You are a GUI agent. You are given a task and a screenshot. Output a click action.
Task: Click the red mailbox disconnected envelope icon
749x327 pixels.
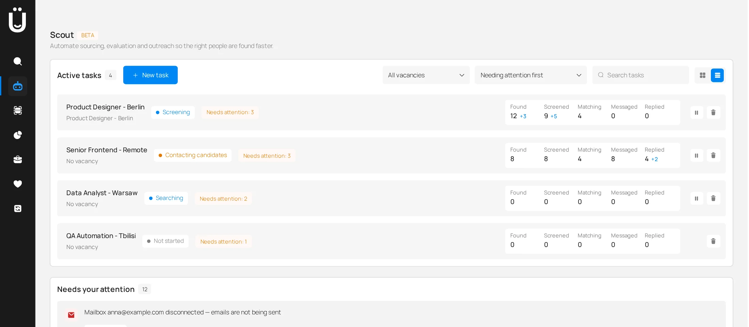point(71,315)
